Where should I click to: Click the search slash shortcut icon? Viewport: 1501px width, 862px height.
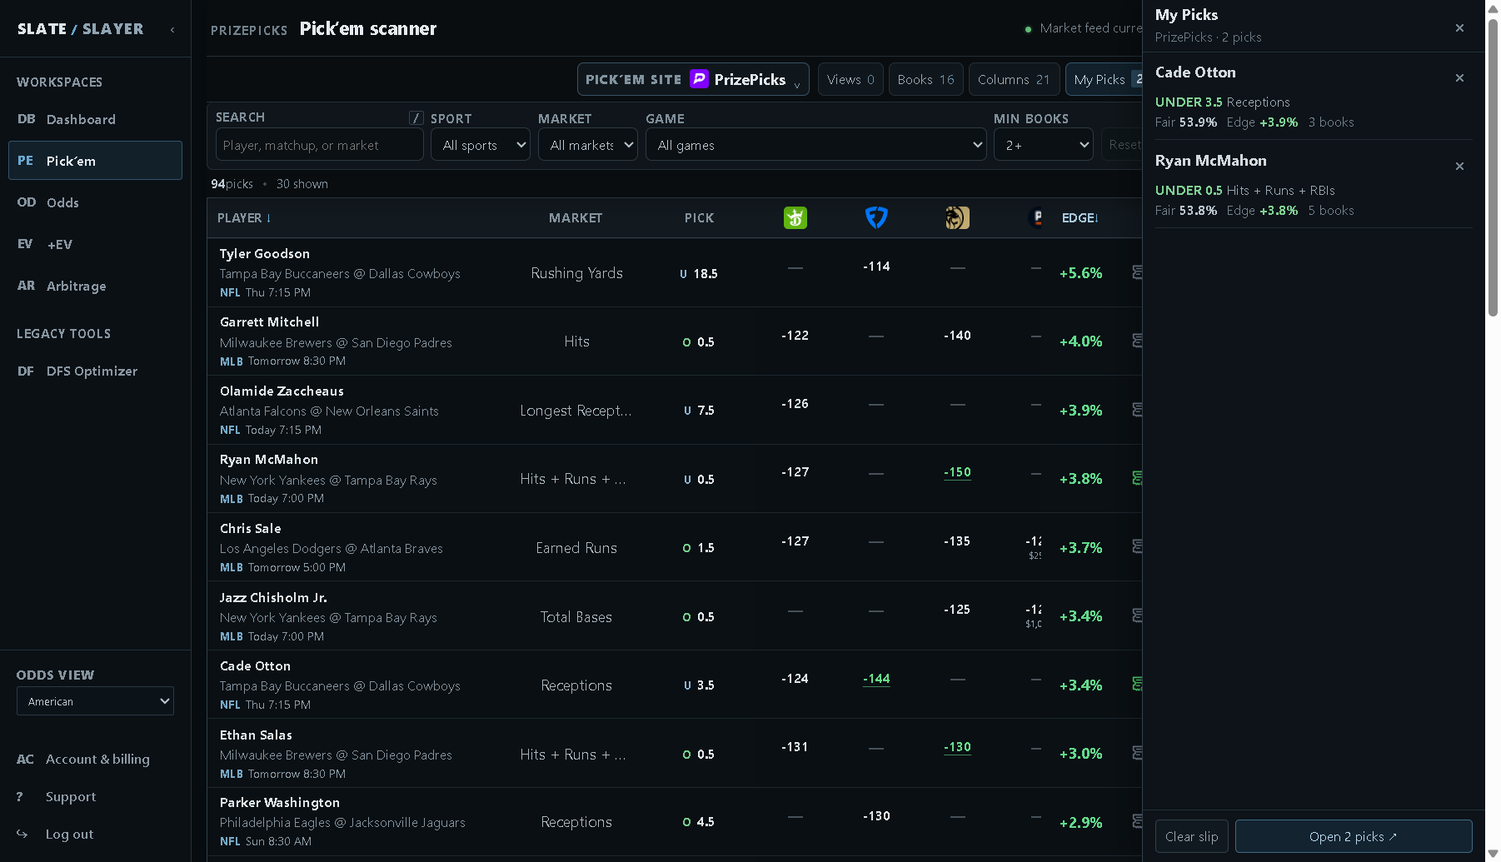pyautogui.click(x=416, y=118)
